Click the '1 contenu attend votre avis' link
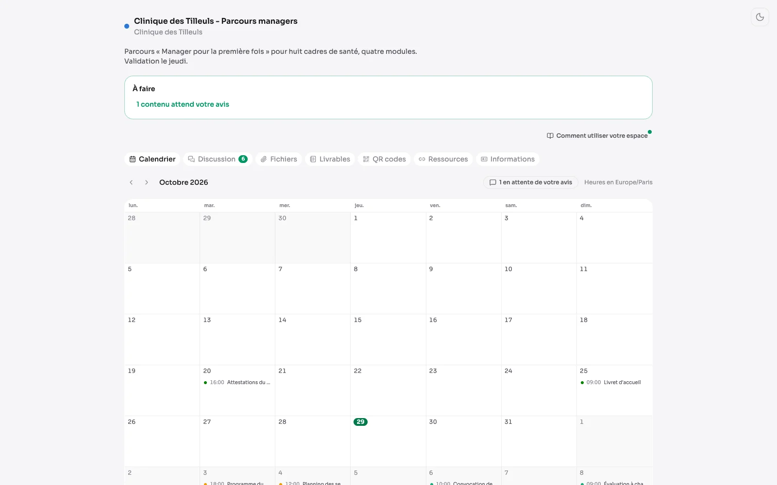Viewport: 777px width, 485px height. (x=183, y=104)
